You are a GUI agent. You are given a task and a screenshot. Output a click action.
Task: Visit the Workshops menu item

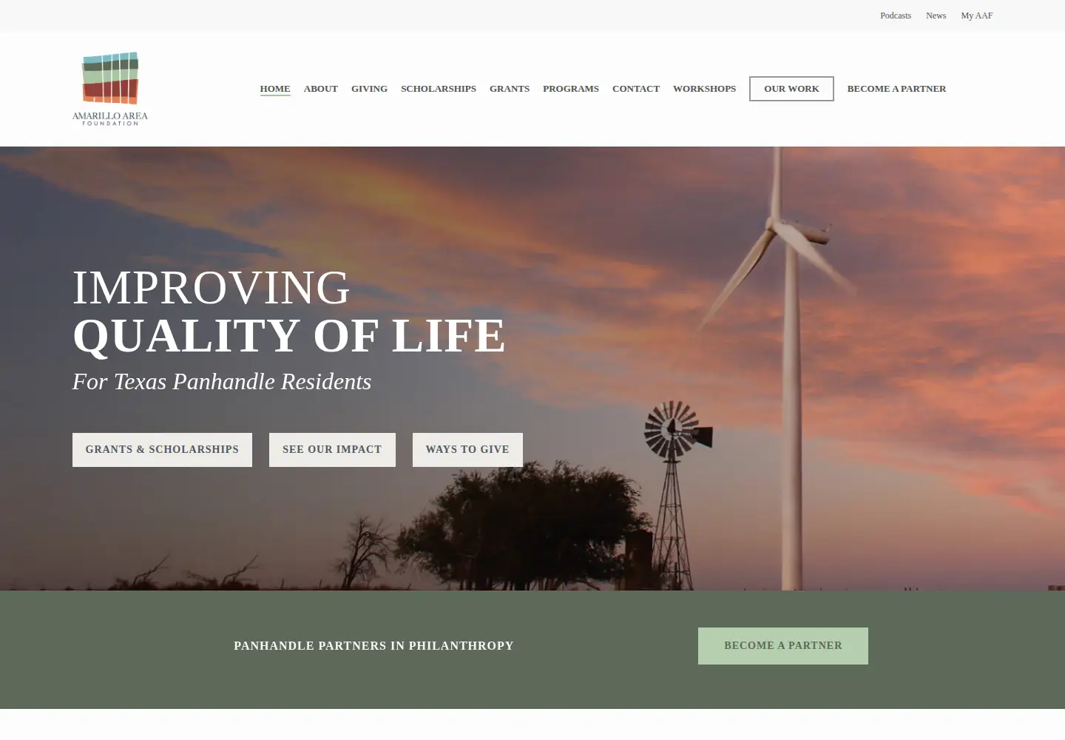(704, 89)
